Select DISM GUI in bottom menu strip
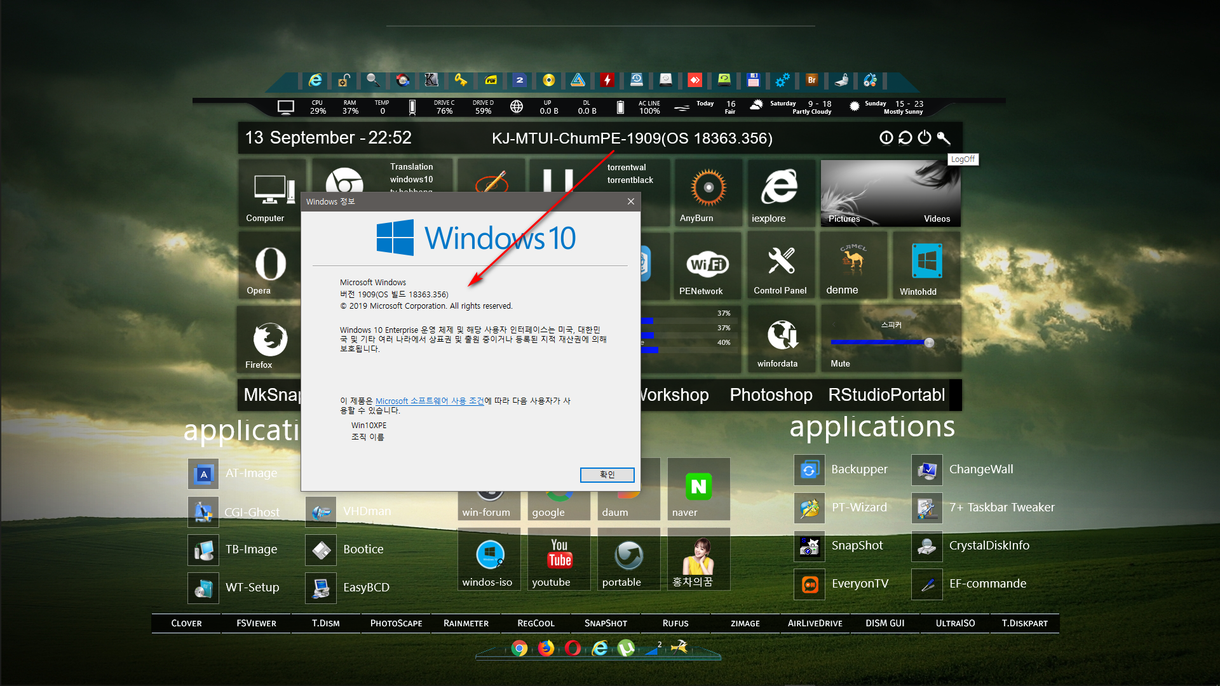 884,623
